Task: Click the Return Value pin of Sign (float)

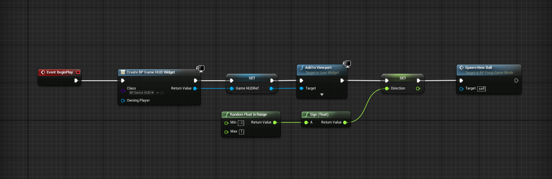Action: (x=345, y=122)
